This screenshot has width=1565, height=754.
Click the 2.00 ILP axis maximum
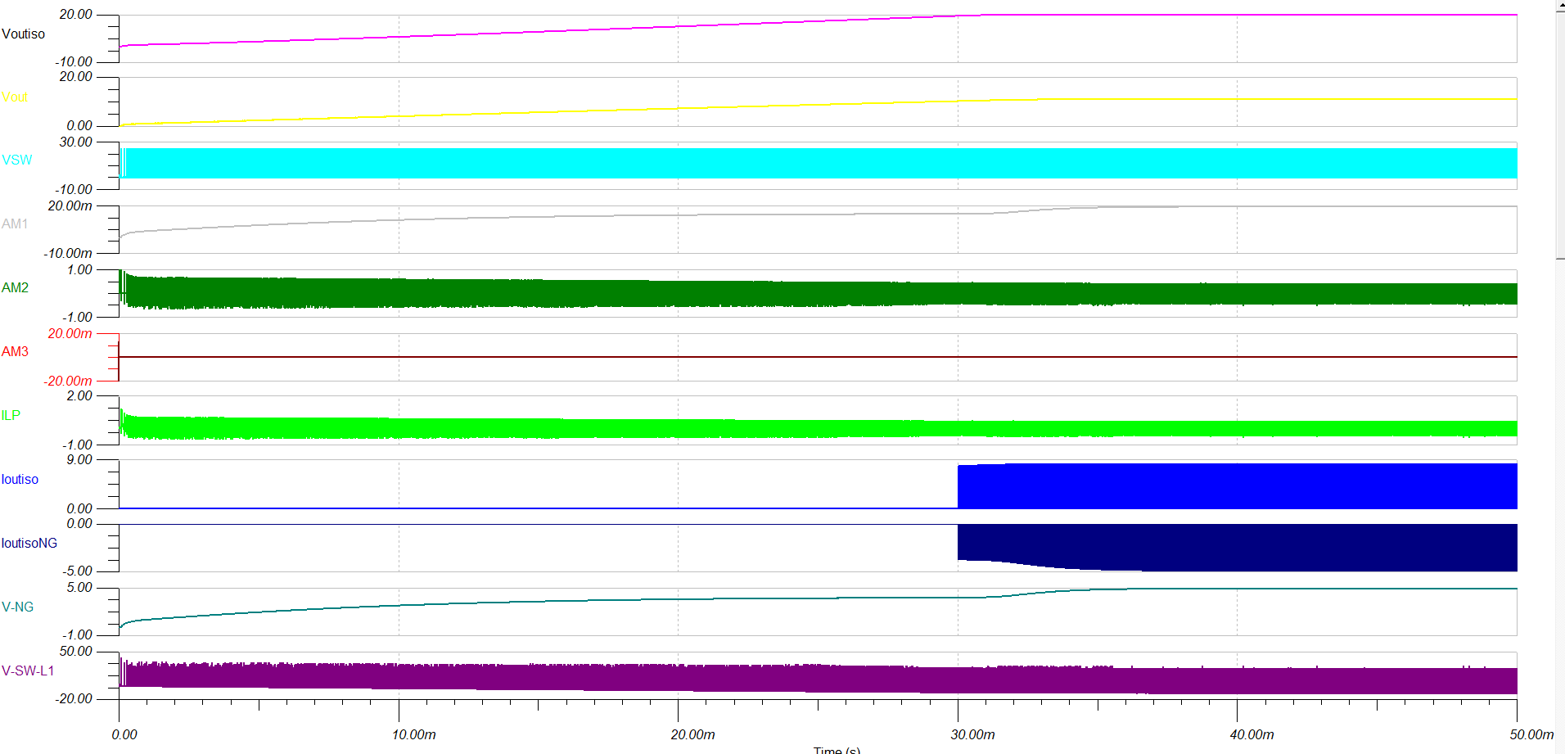pyautogui.click(x=79, y=396)
